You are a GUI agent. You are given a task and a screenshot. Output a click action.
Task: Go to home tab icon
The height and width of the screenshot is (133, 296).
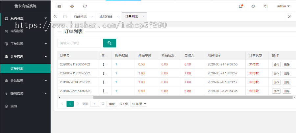click(x=65, y=16)
